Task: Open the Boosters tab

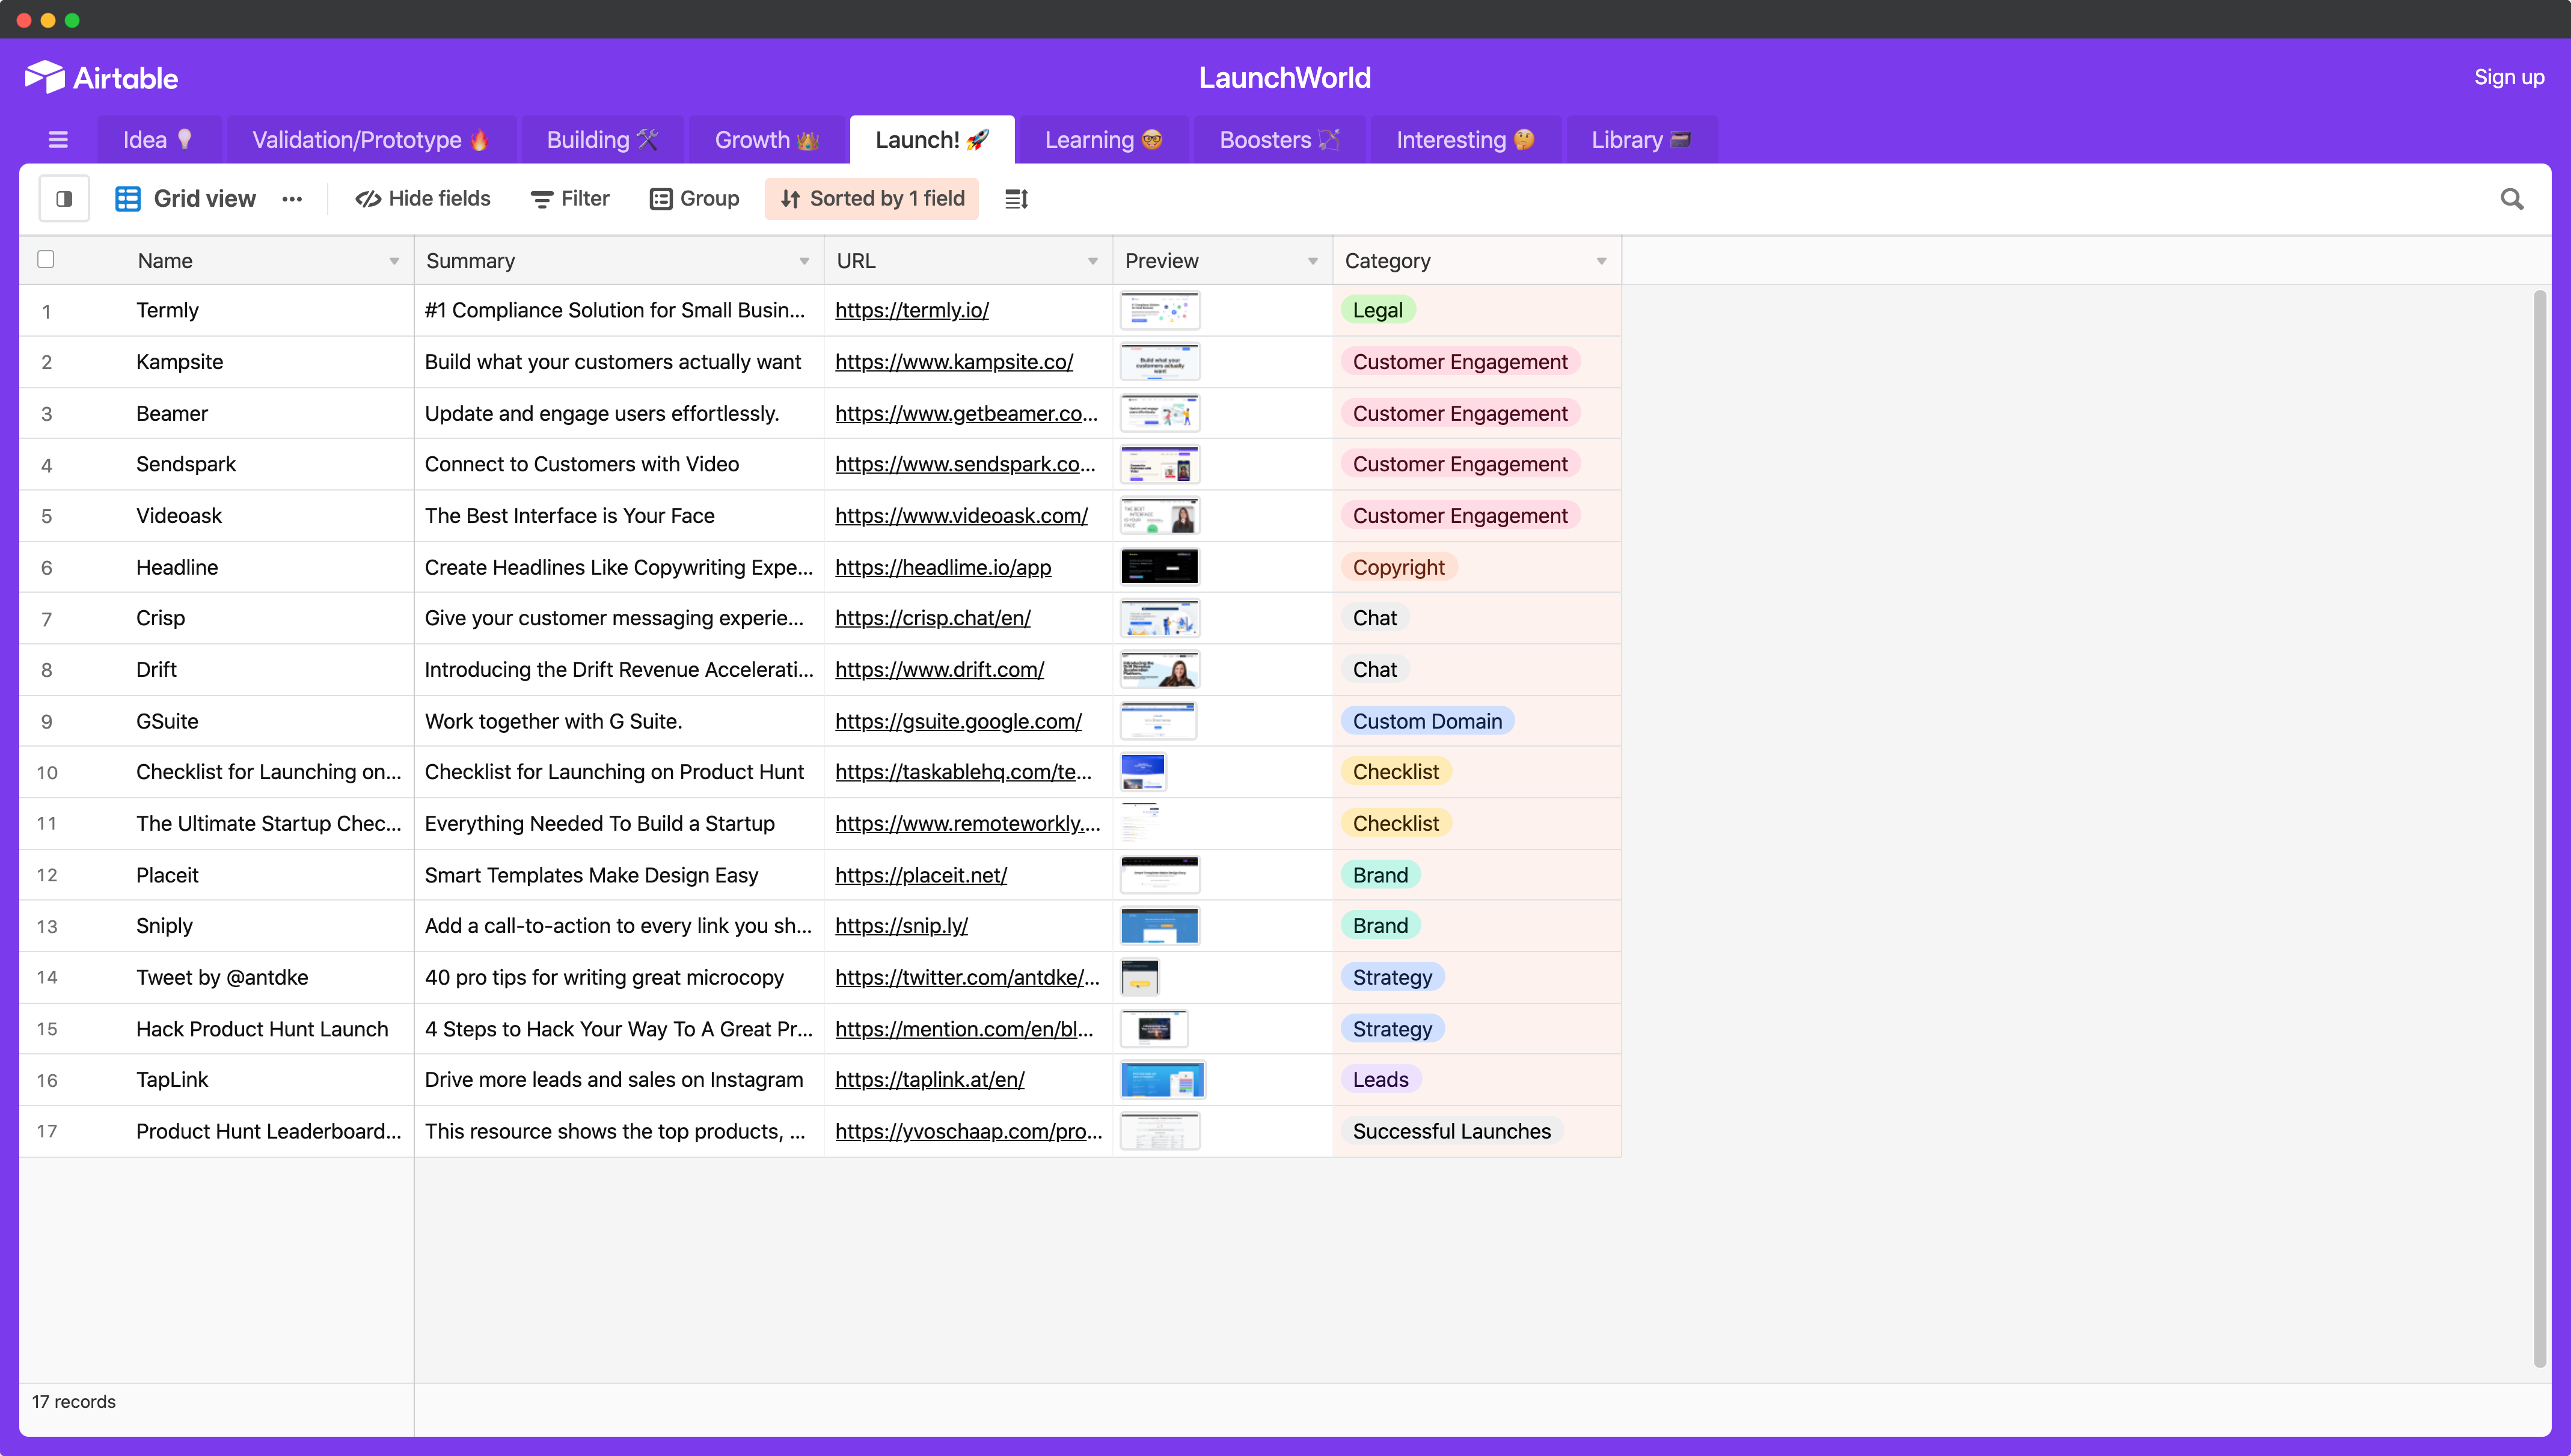Action: pos(1279,140)
